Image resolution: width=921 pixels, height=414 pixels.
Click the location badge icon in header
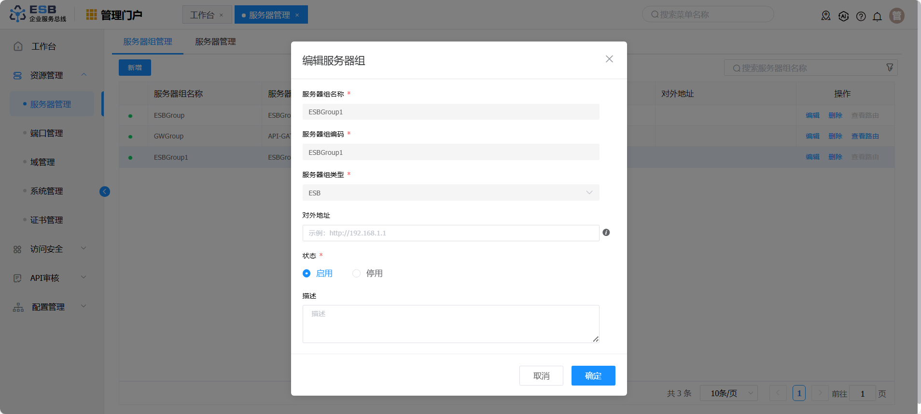(x=826, y=16)
